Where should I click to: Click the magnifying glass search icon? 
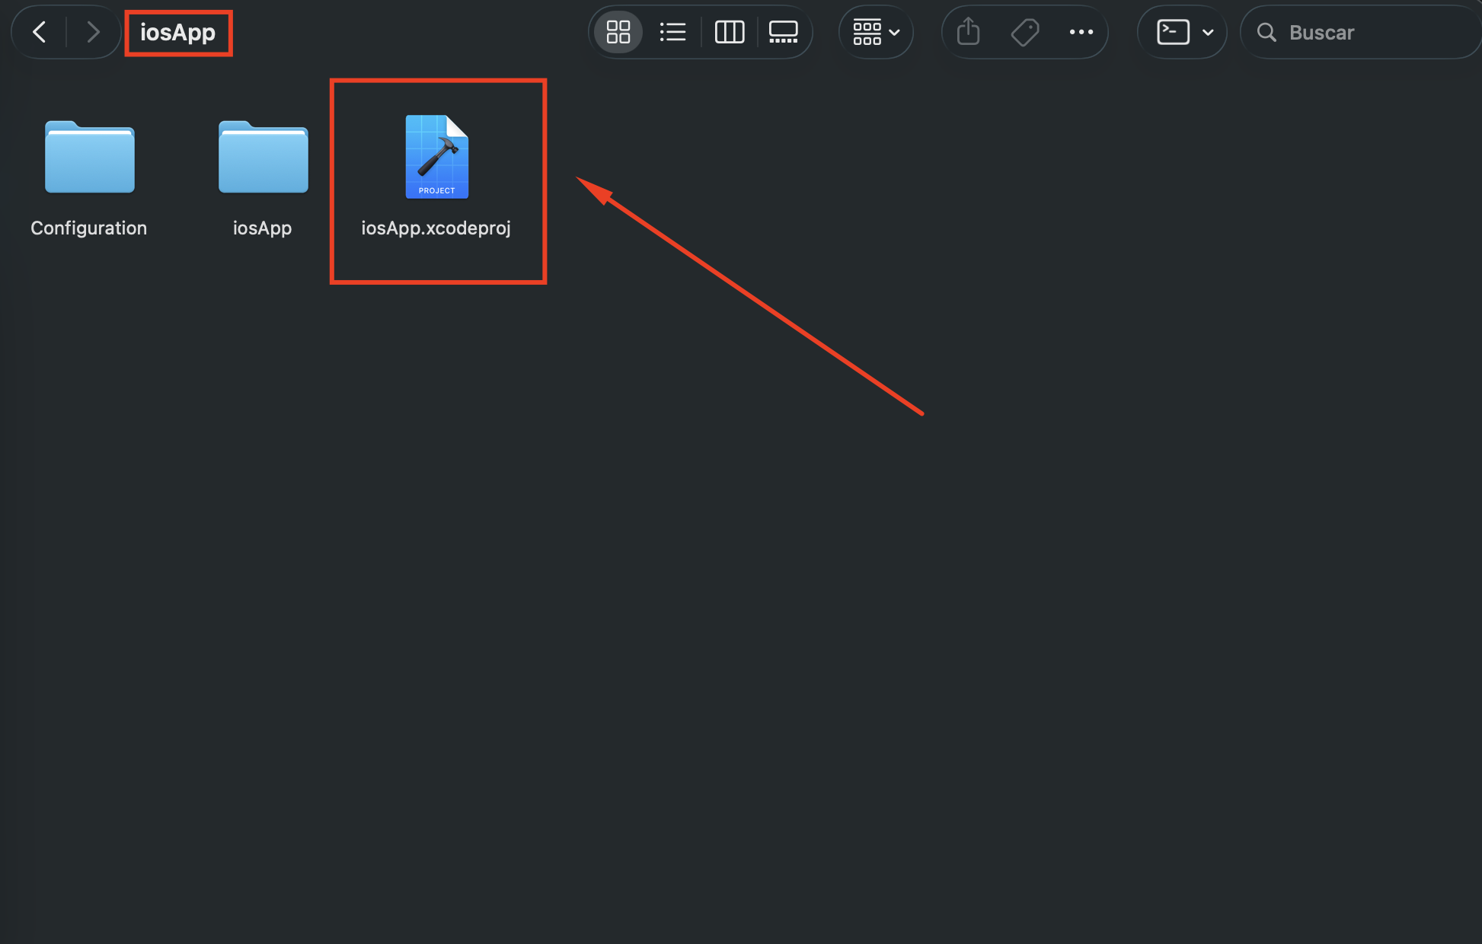tap(1266, 32)
